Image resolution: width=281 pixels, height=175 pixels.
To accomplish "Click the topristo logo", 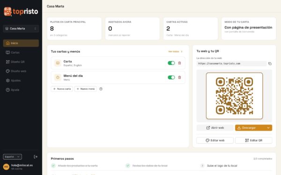I will 21,12.
